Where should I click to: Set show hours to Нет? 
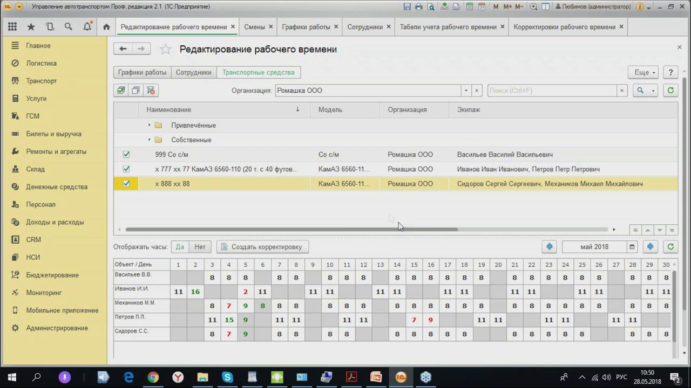[x=200, y=247]
